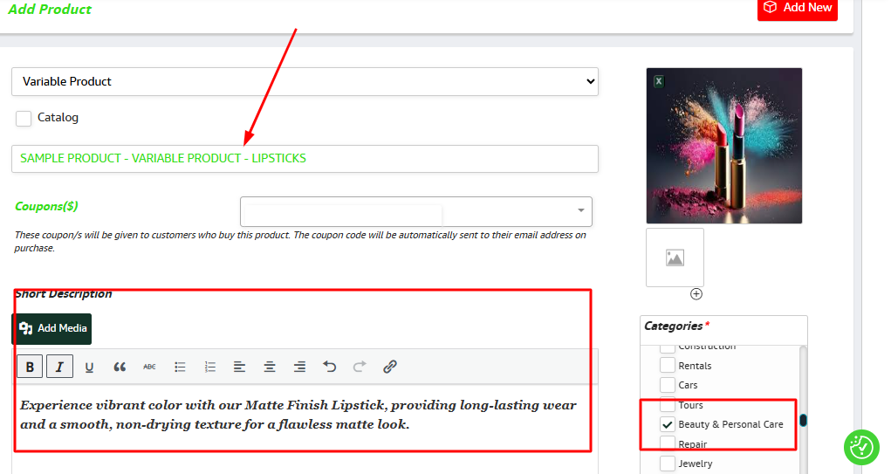Click the Short Description label

pos(64,294)
